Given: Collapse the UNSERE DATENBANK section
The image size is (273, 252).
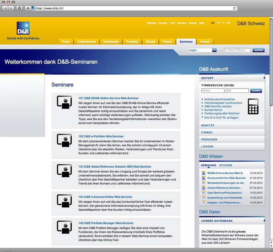Looking at the screenshot, I should [x=232, y=221].
